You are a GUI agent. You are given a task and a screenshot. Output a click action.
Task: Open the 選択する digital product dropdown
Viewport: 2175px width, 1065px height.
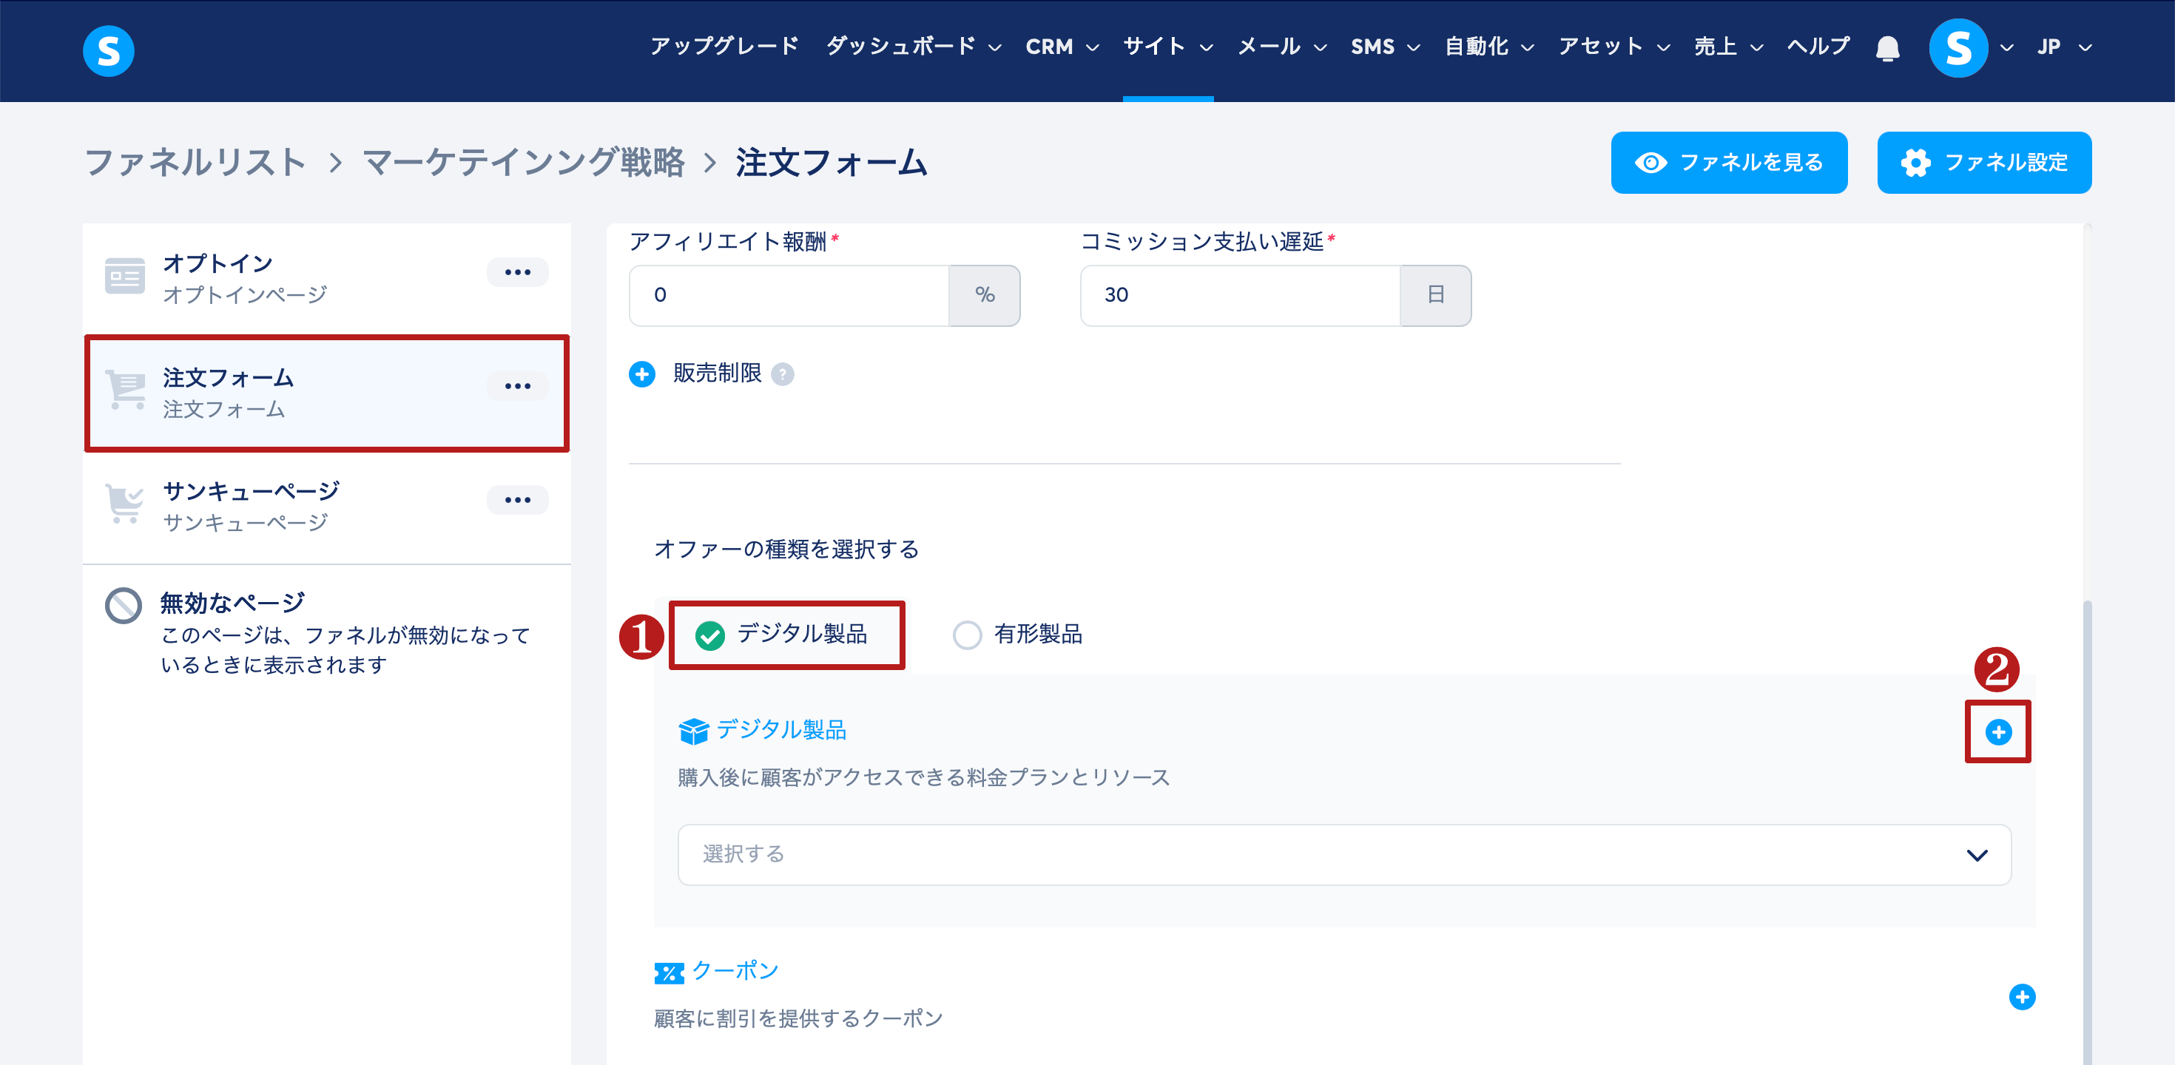(x=1343, y=854)
